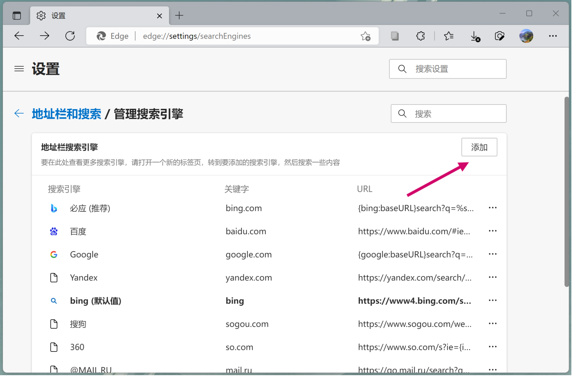
Task: Open a new tab with plus button
Action: point(179,16)
